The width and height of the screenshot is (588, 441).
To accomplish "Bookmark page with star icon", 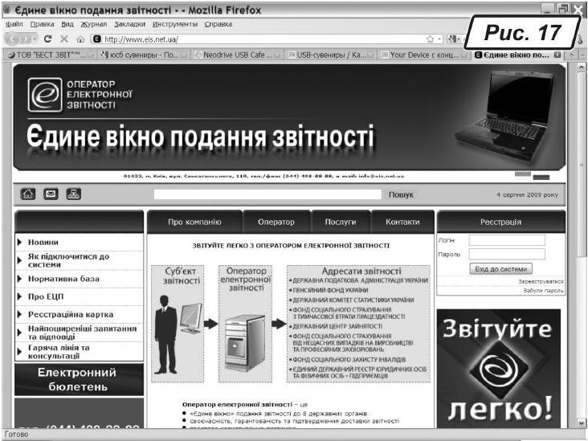I will pyautogui.click(x=430, y=39).
